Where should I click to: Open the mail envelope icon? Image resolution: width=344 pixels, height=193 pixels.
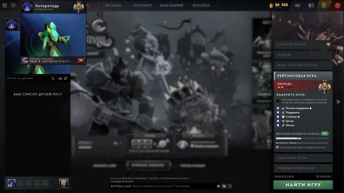297,5
